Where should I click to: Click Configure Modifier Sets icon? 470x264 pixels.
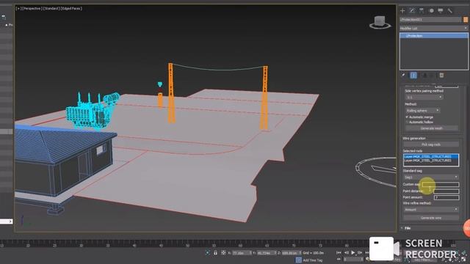(441, 75)
